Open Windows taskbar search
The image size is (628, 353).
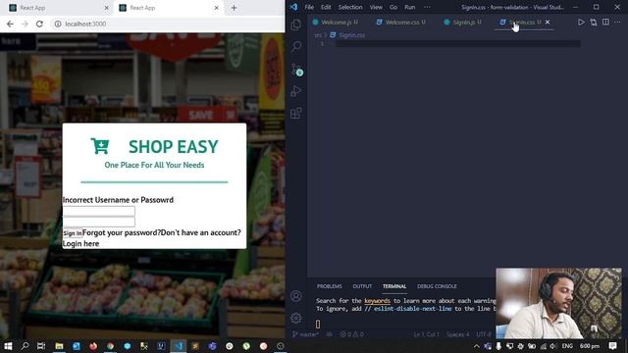coord(25,346)
